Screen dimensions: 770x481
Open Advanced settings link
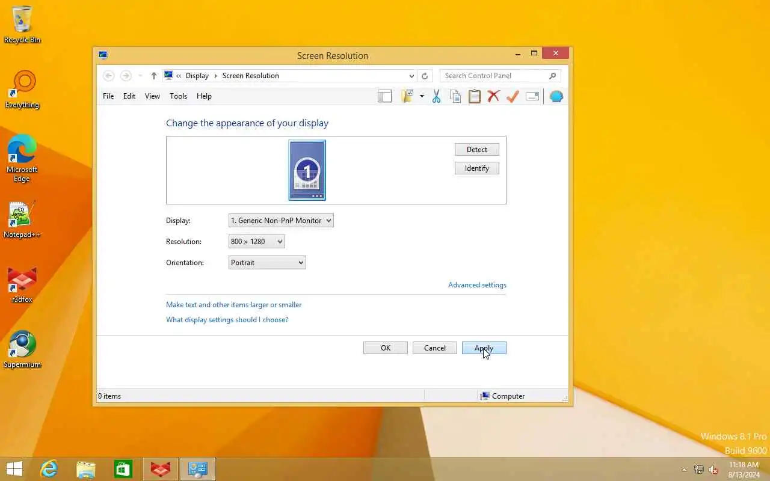pos(477,285)
